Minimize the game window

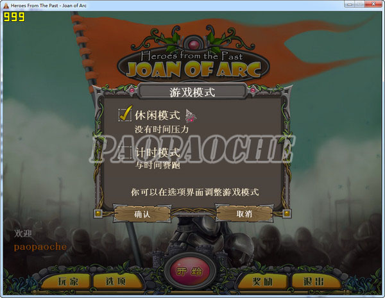[x=350, y=4]
